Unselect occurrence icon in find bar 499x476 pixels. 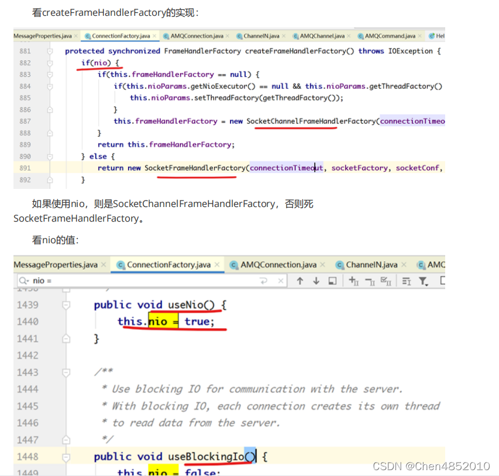click(370, 281)
